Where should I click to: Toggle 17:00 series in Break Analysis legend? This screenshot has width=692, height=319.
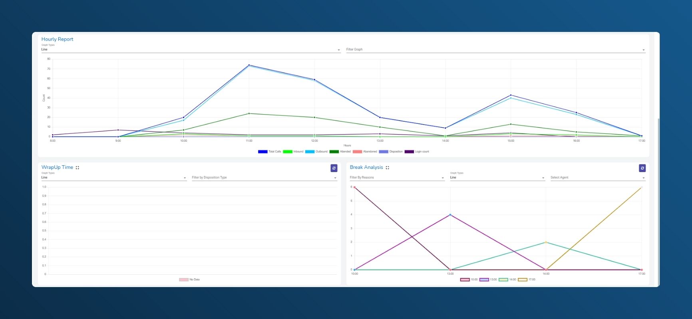coord(527,279)
